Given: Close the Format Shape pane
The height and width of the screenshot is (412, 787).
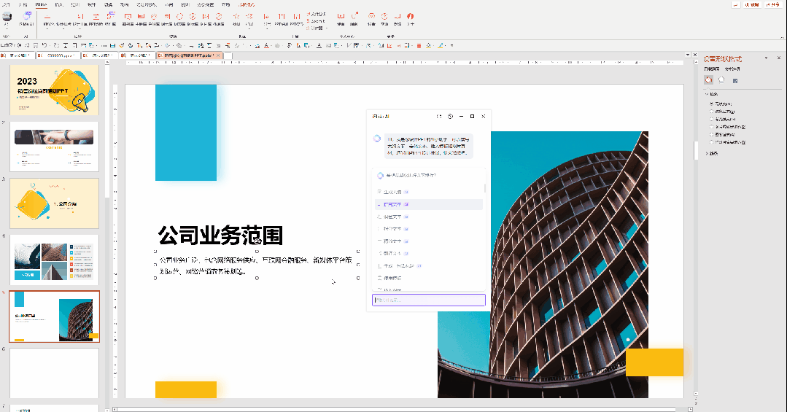Looking at the screenshot, I should (779, 58).
